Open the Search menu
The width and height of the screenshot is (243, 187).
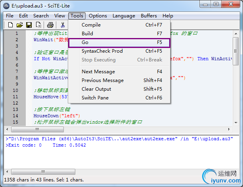point(41,16)
